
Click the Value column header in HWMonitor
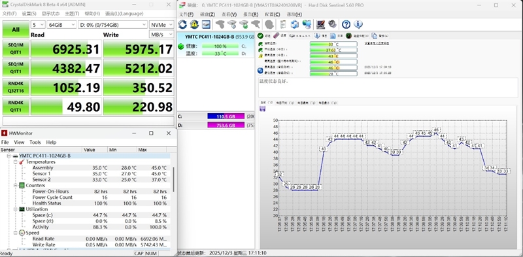click(95, 150)
